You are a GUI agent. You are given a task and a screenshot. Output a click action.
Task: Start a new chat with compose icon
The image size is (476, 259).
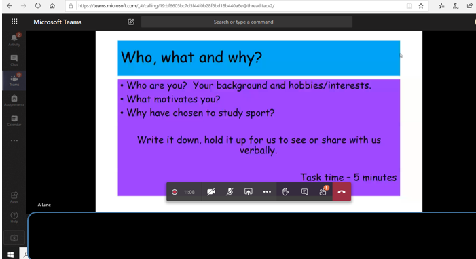[131, 22]
